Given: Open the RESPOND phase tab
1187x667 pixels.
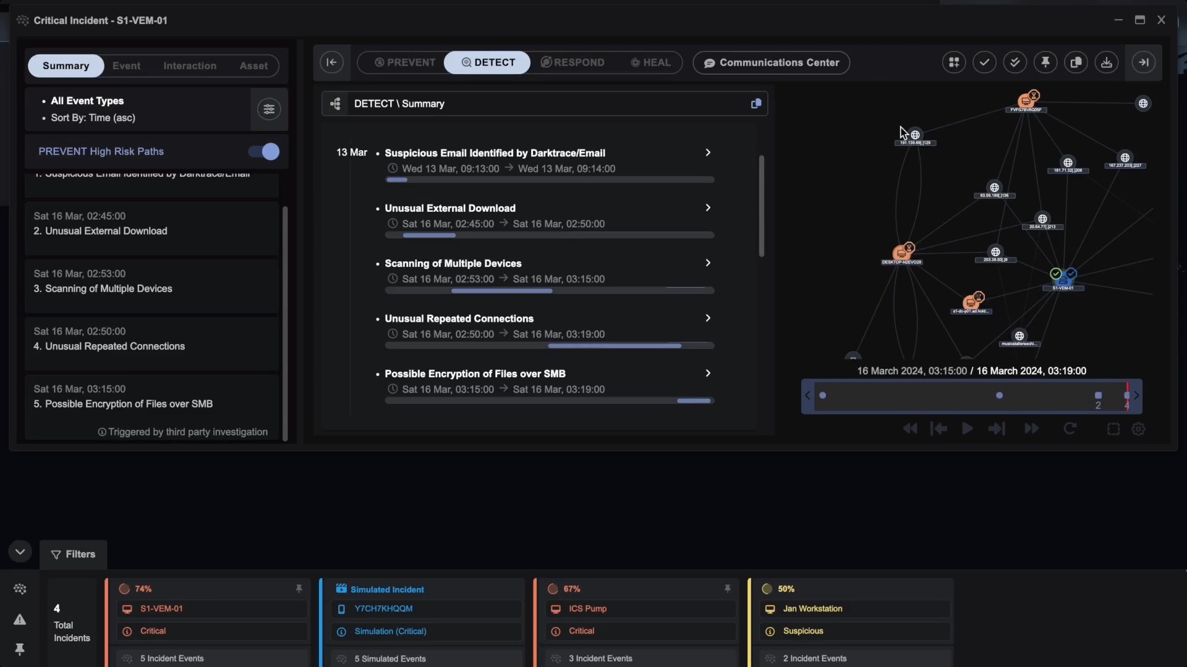Looking at the screenshot, I should pyautogui.click(x=572, y=62).
